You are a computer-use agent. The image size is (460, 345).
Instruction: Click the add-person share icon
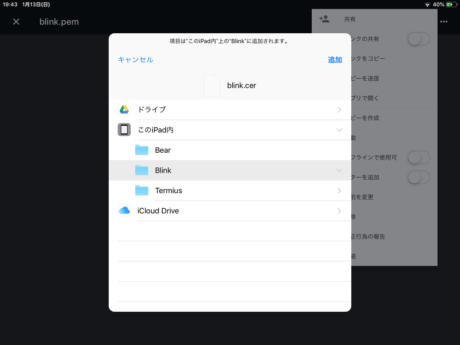324,19
